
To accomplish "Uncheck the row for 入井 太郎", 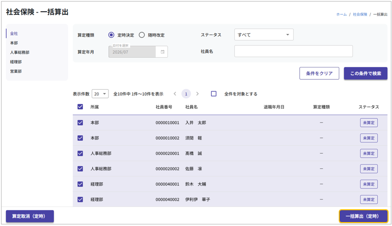I will [x=80, y=123].
